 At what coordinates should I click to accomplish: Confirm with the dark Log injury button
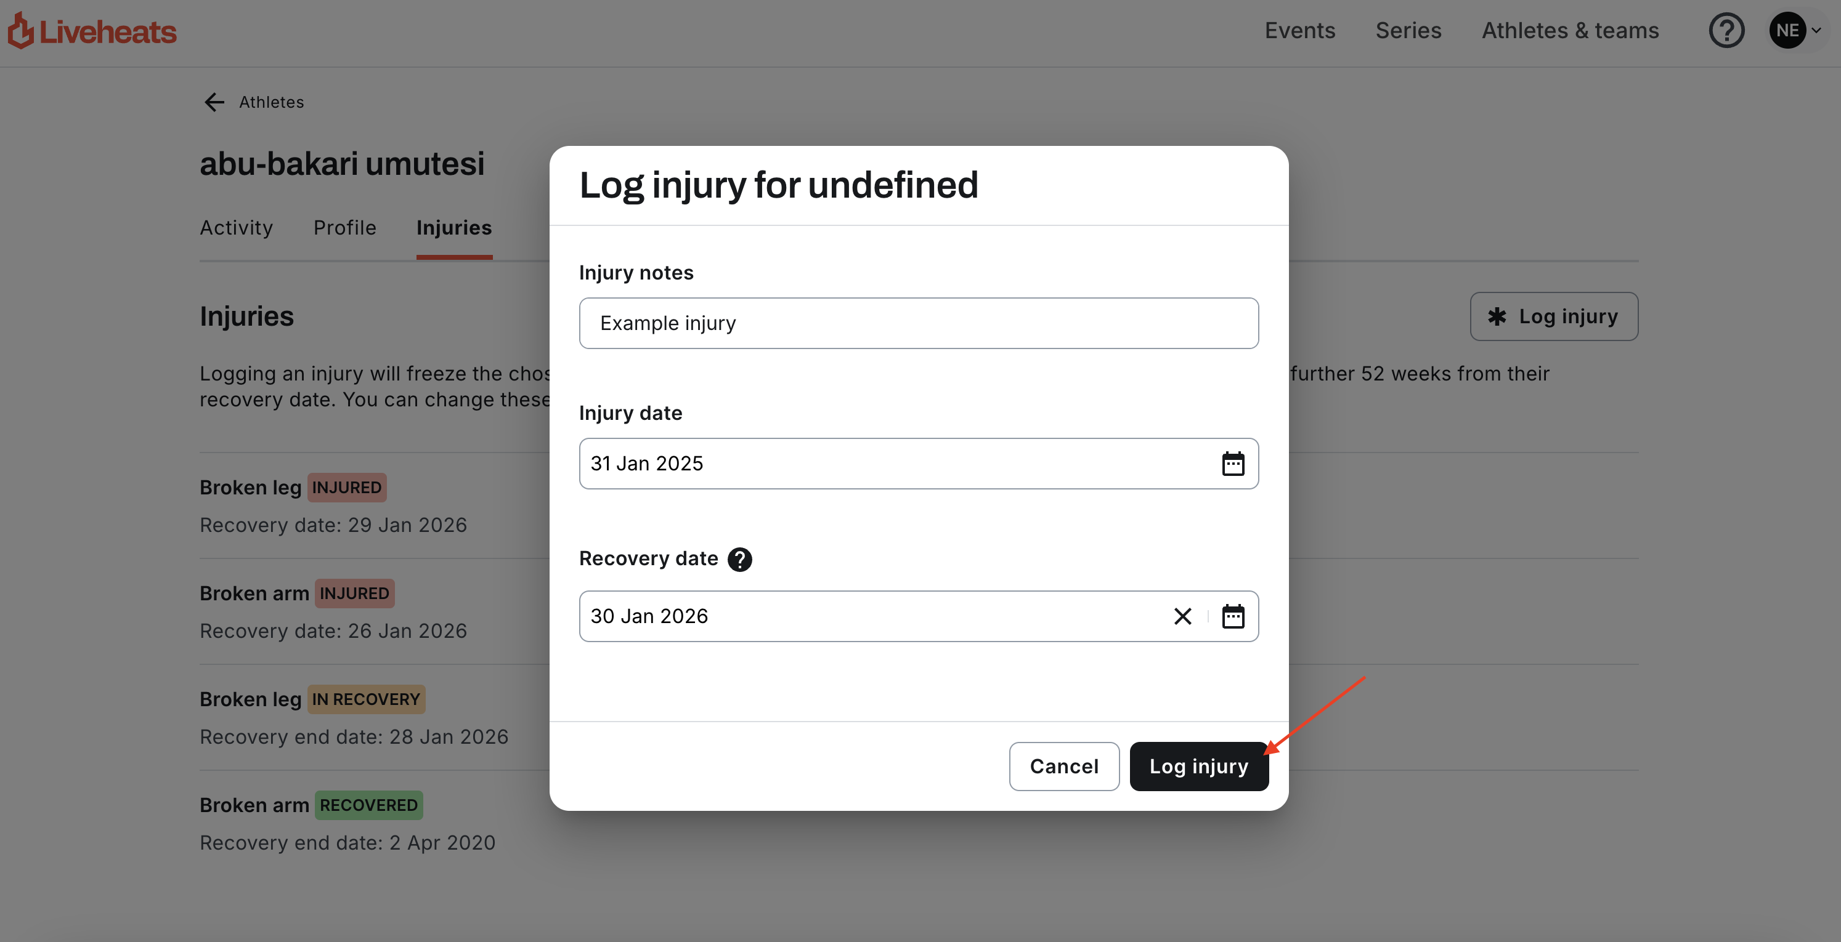tap(1198, 767)
